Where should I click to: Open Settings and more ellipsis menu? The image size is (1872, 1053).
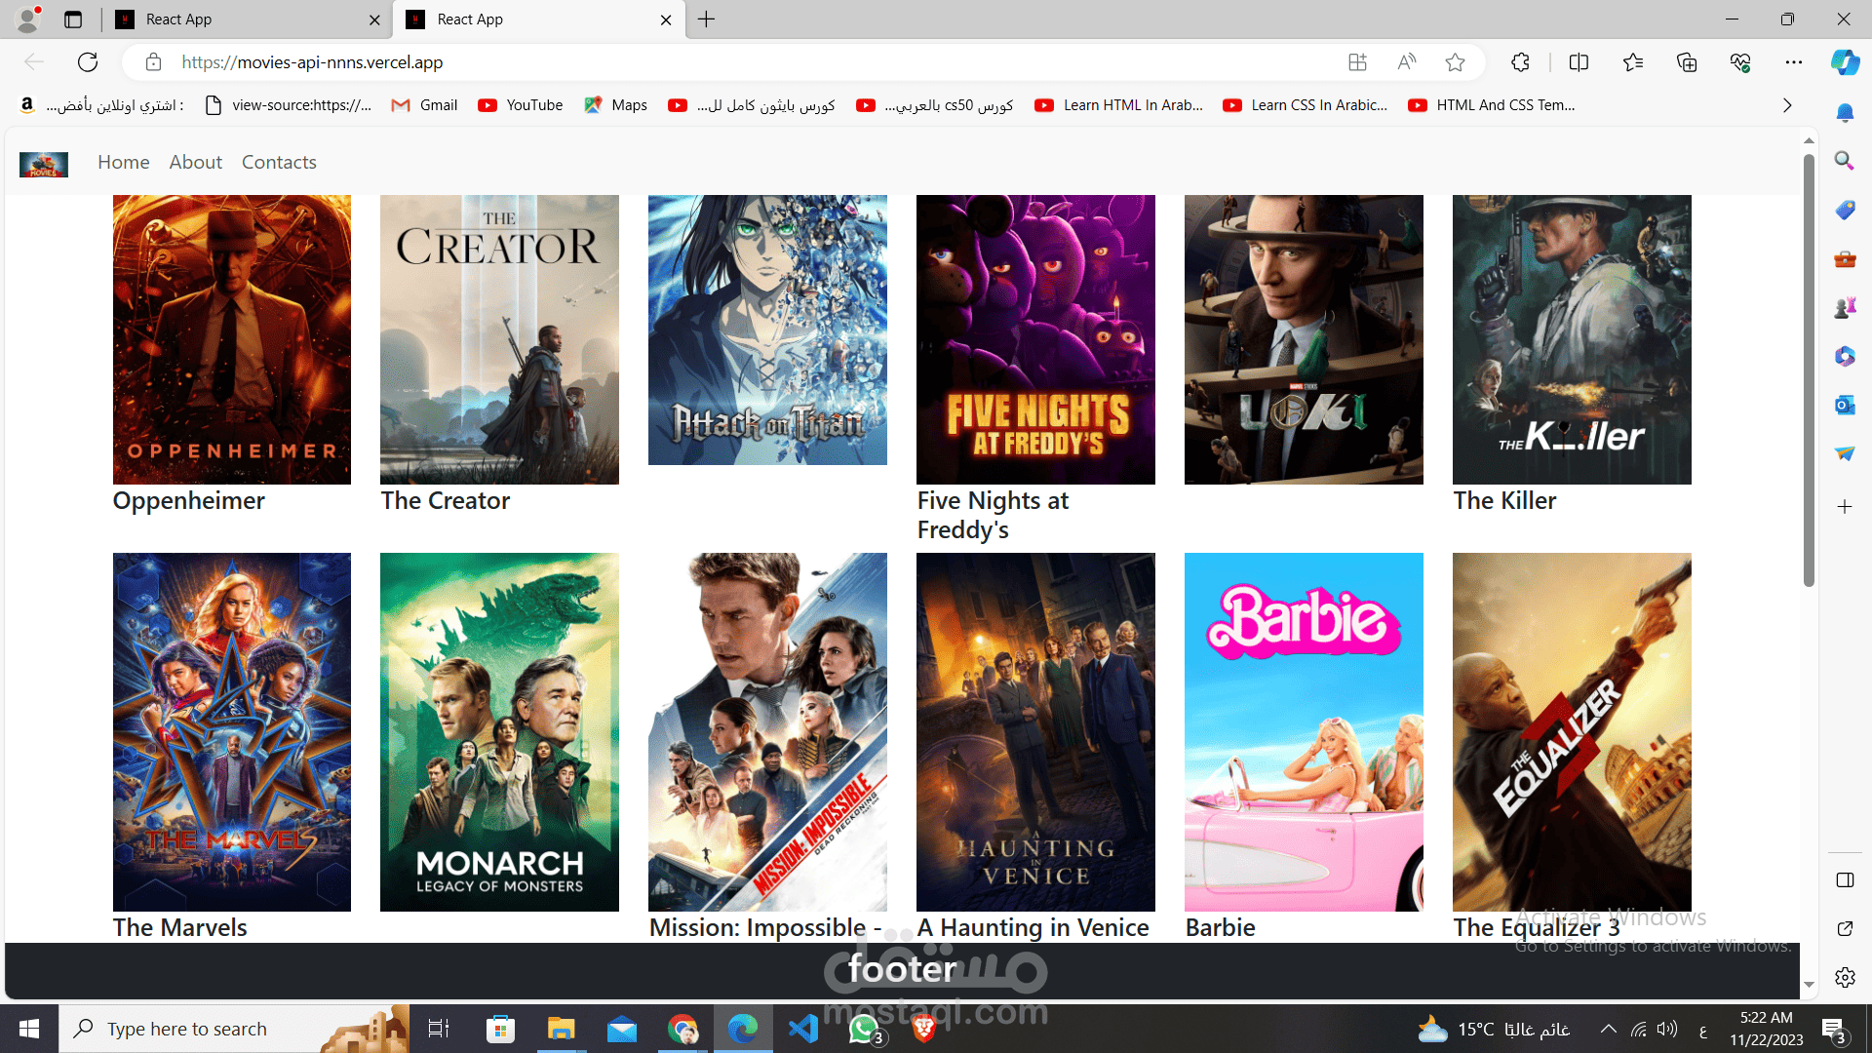tap(1794, 62)
